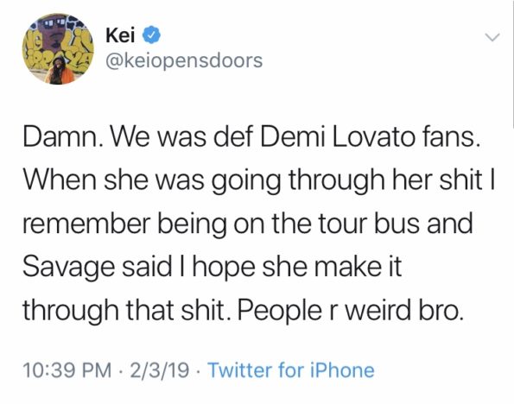The image size is (514, 404).
Task: Click the phrase People r weird bro
Action: click(351, 311)
